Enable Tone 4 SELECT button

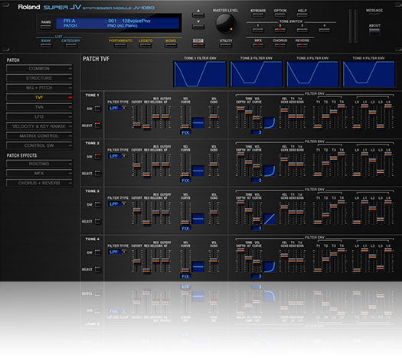tap(98, 269)
